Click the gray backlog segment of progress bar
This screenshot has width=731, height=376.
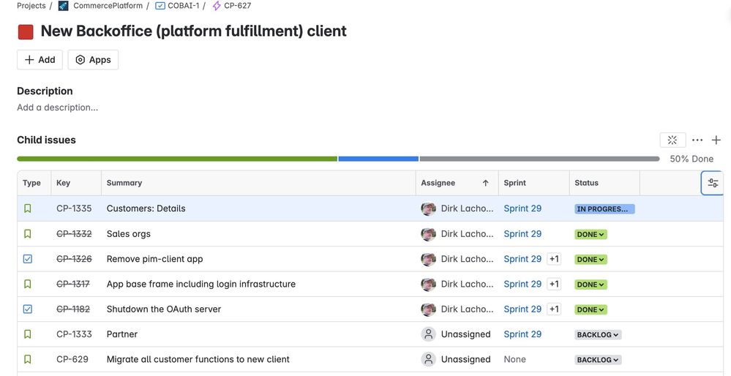coord(539,159)
